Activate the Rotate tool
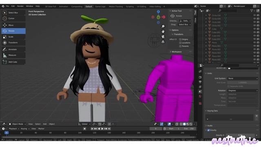This screenshot has height=147, width=261. coord(13,31)
